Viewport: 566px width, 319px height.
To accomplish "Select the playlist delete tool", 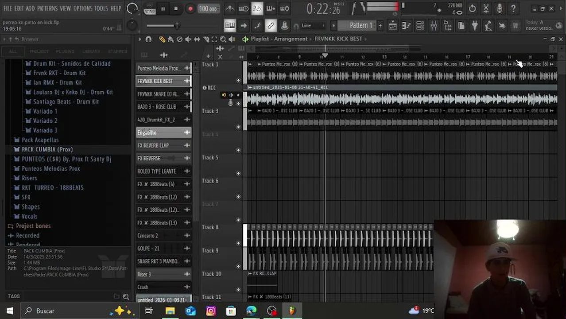I will 179,39.
